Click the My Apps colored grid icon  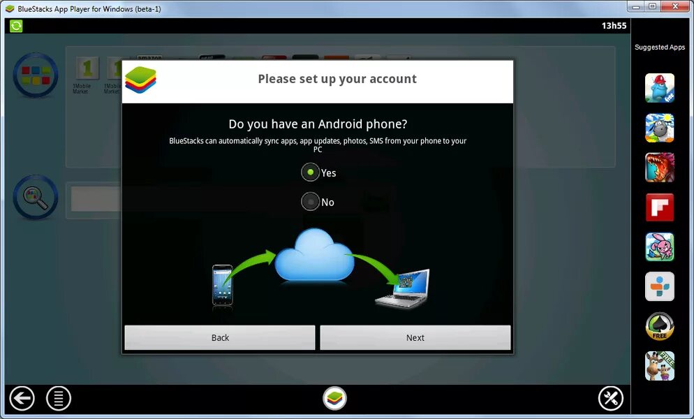pos(36,75)
